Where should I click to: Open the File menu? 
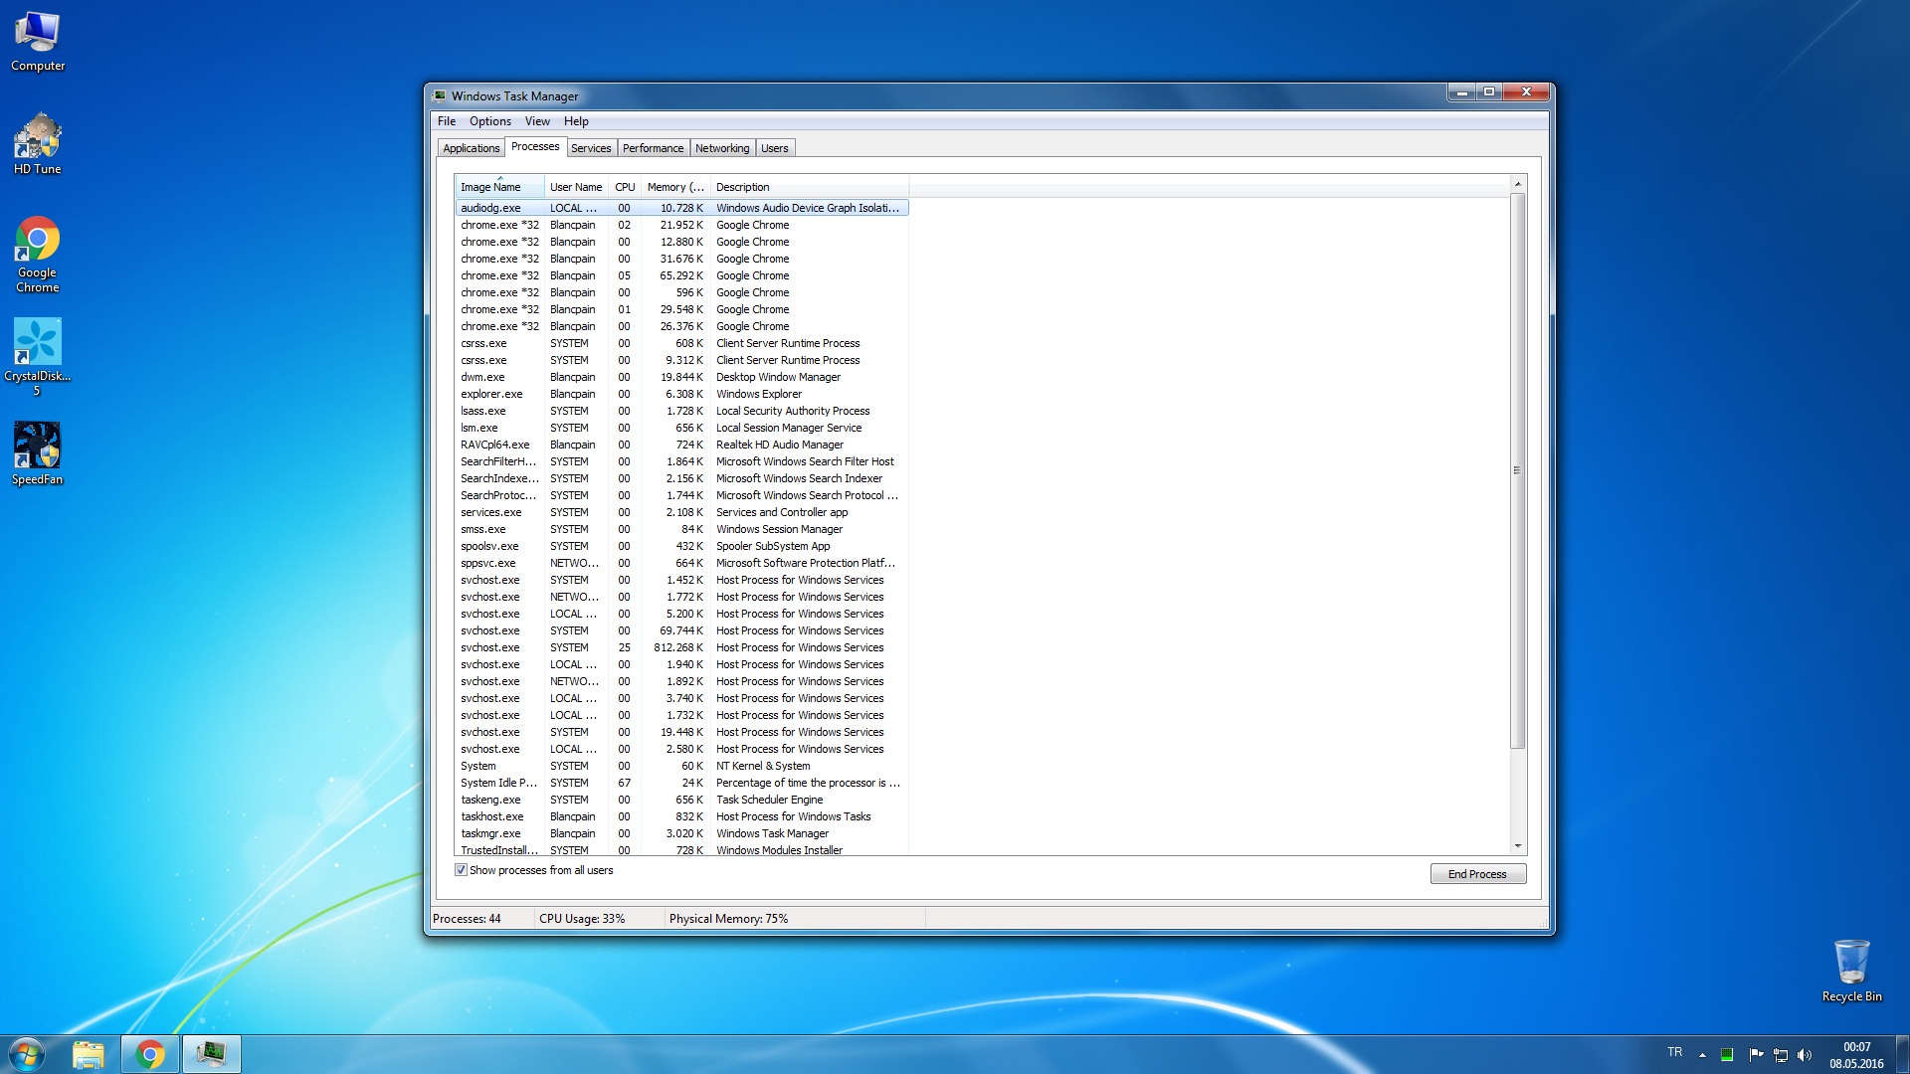[447, 121]
